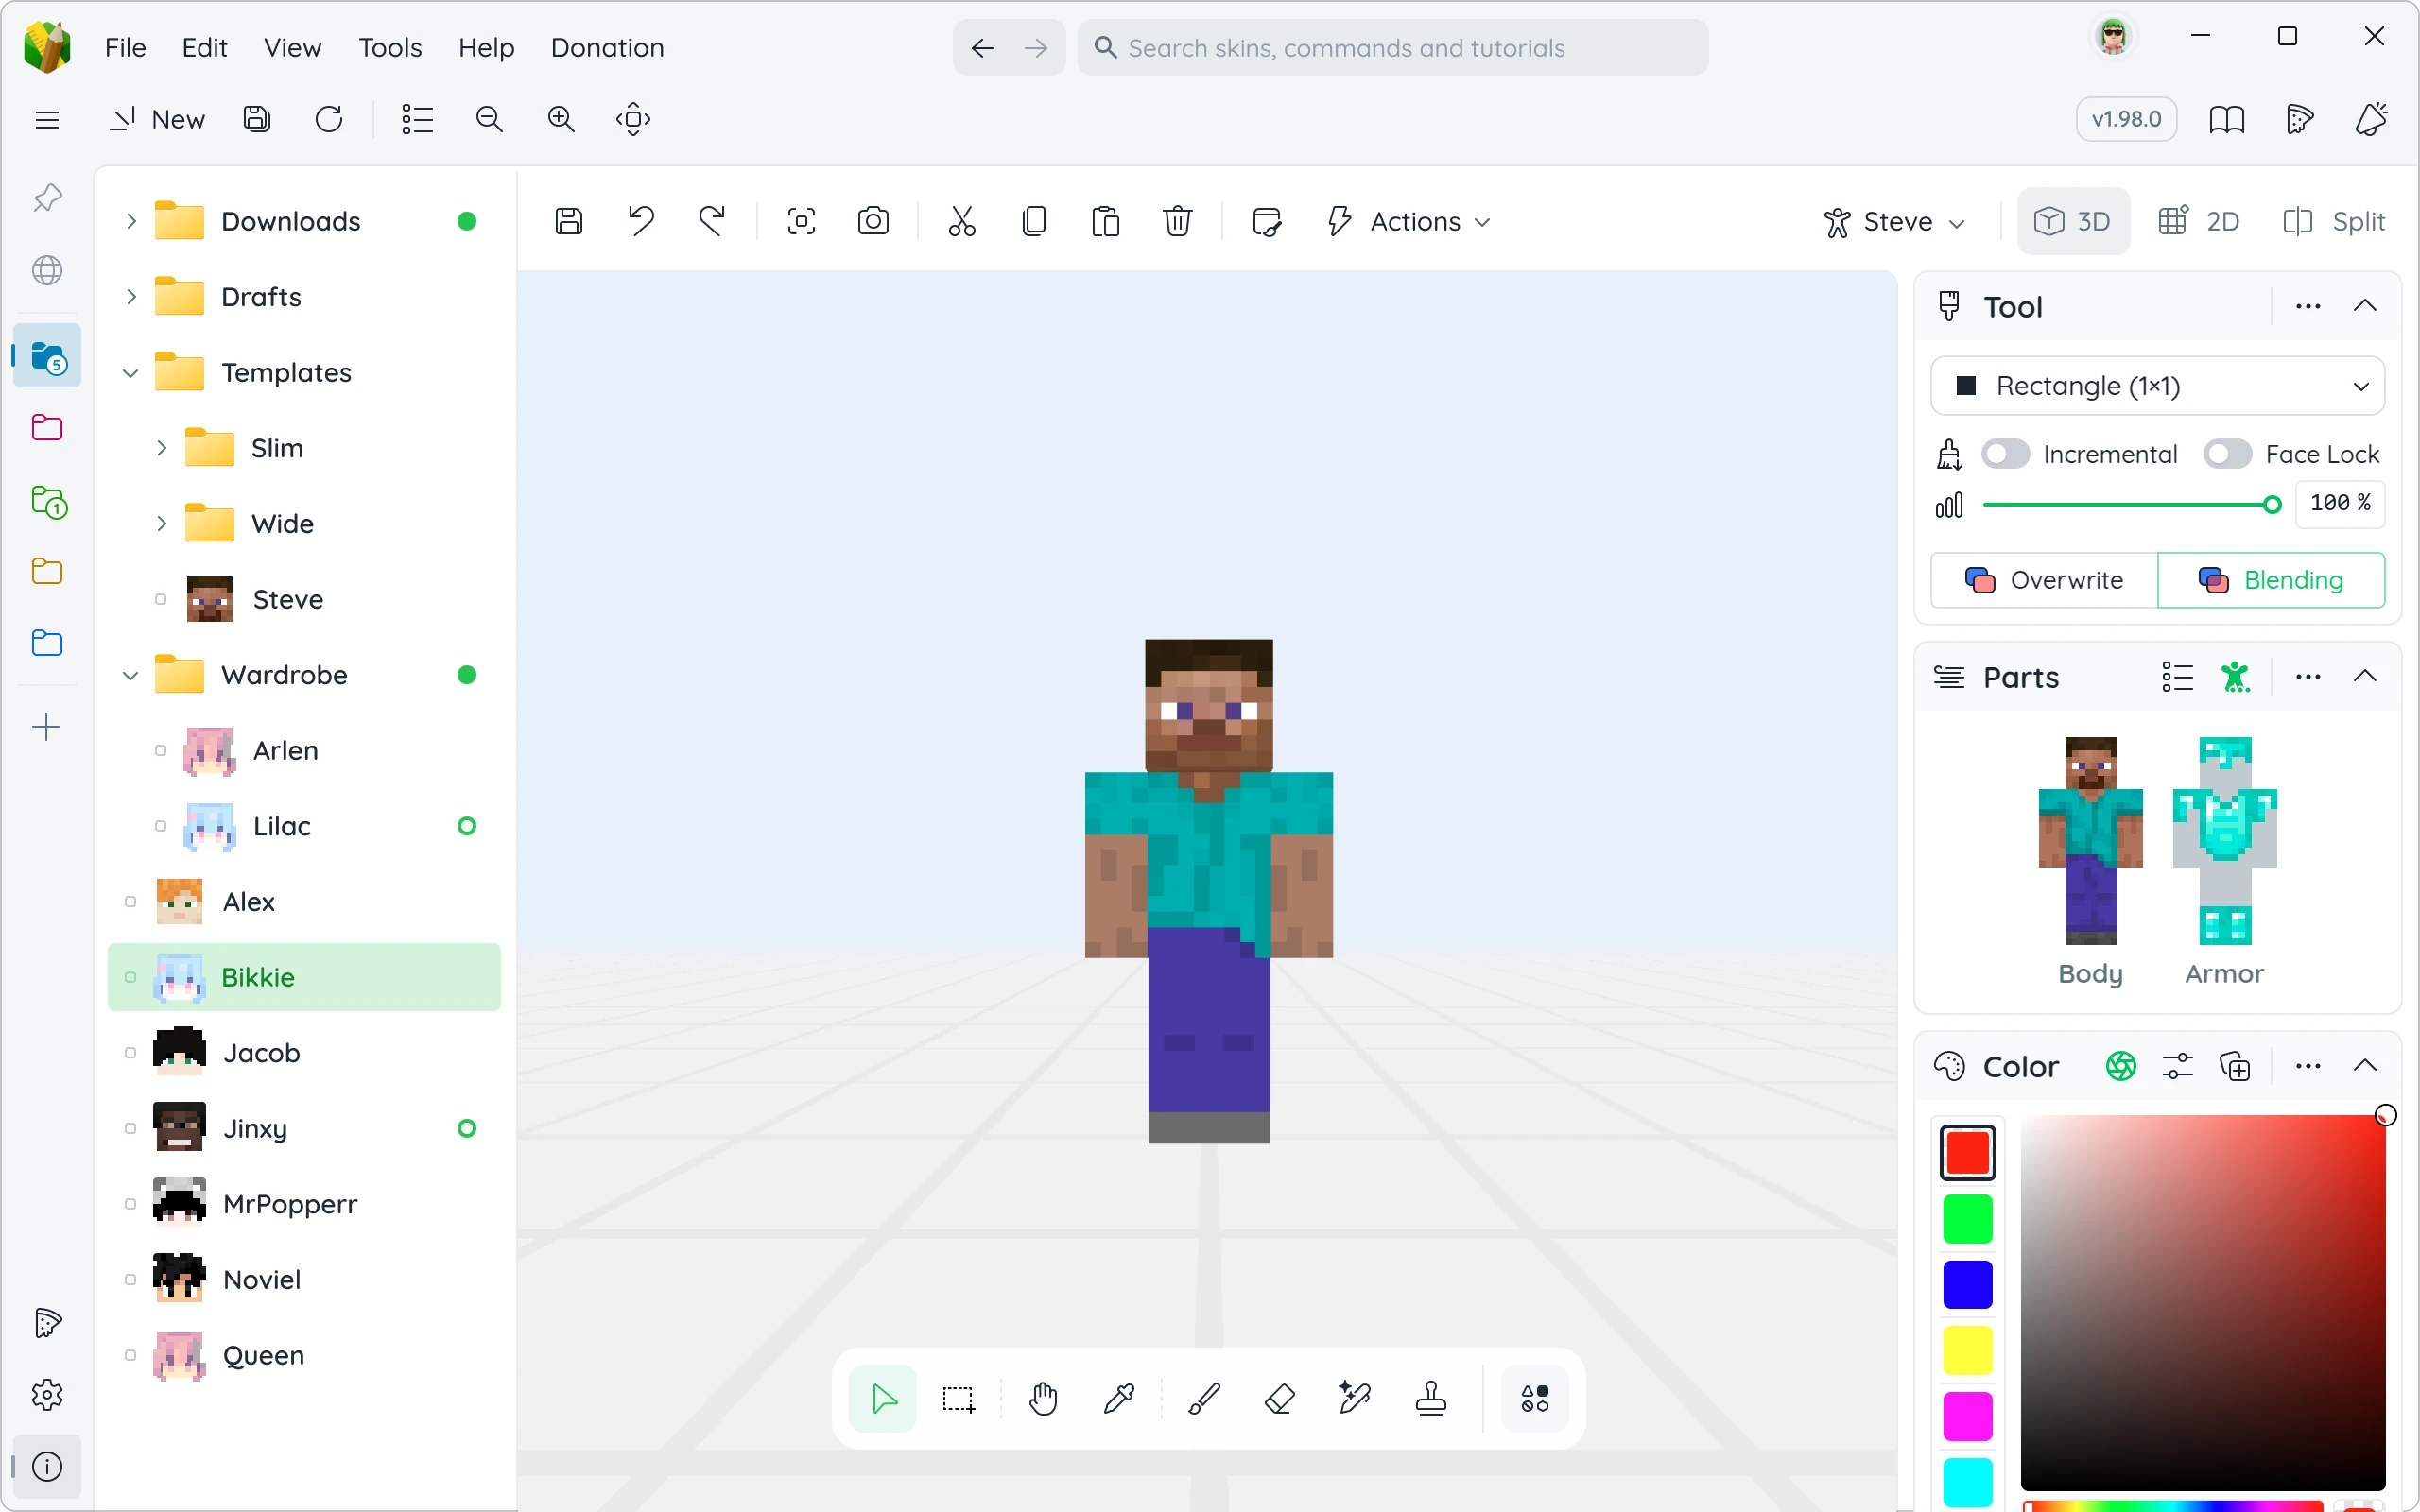Click the refresh icon in top toolbar
Viewport: 2420px width, 1512px height.
pos(329,119)
